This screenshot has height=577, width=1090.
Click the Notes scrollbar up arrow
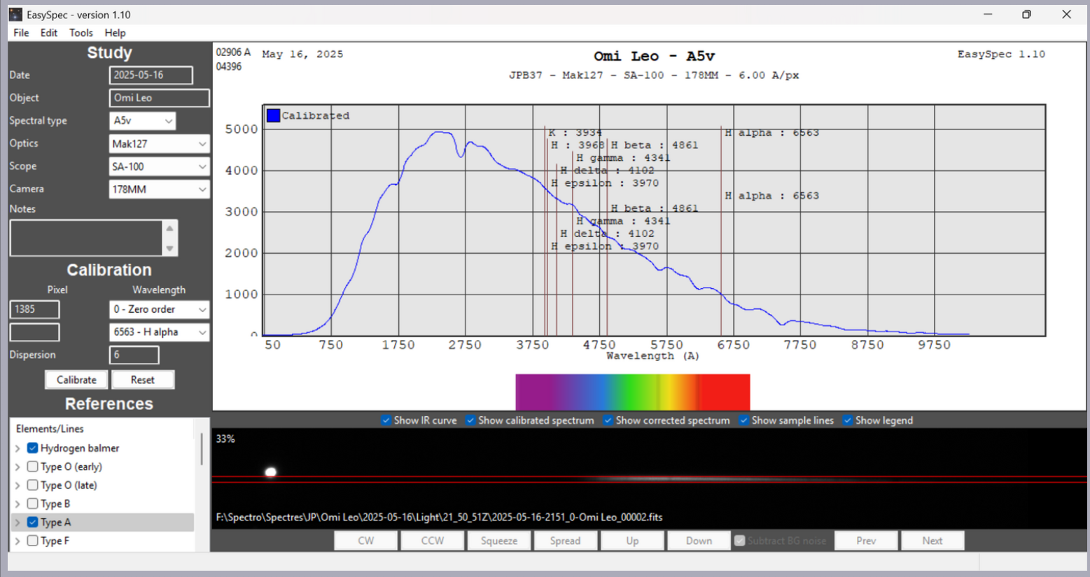click(x=169, y=228)
